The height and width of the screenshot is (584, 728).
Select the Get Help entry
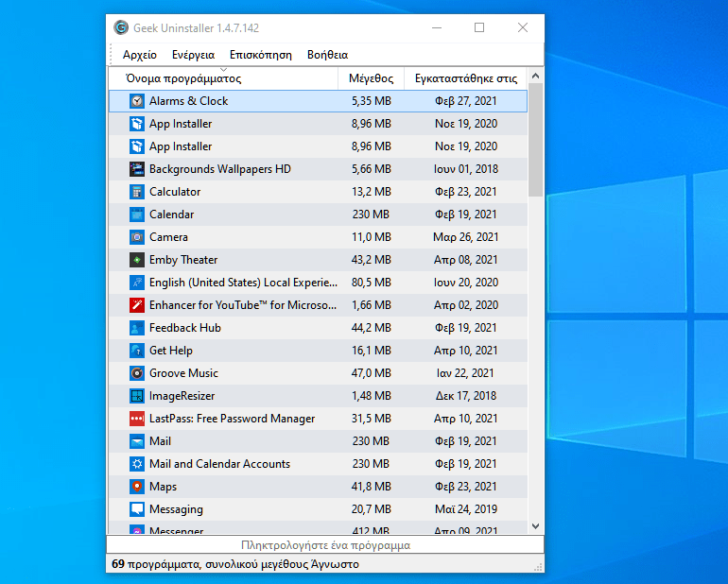[x=318, y=351]
